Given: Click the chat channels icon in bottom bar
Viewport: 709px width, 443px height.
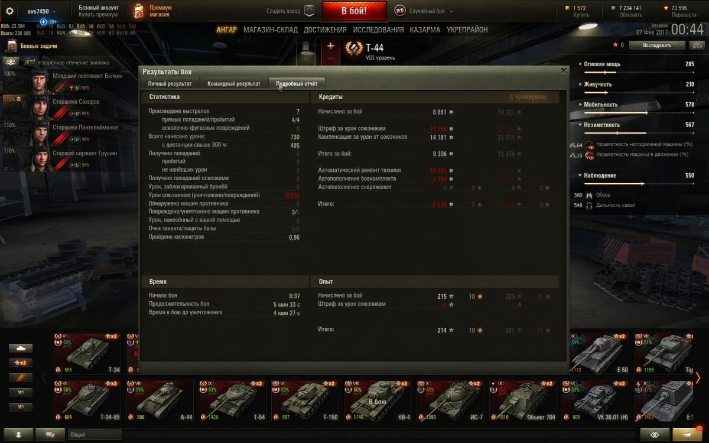Looking at the screenshot, I should [50, 434].
